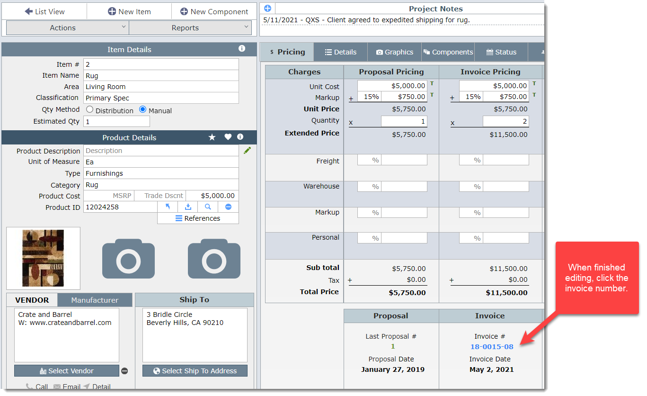The image size is (647, 396).
Task: Remove product with minus icon by Product ID
Action: [x=228, y=207]
